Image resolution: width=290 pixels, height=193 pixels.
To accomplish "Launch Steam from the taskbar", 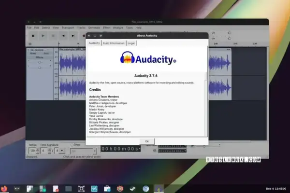I will tap(133, 189).
